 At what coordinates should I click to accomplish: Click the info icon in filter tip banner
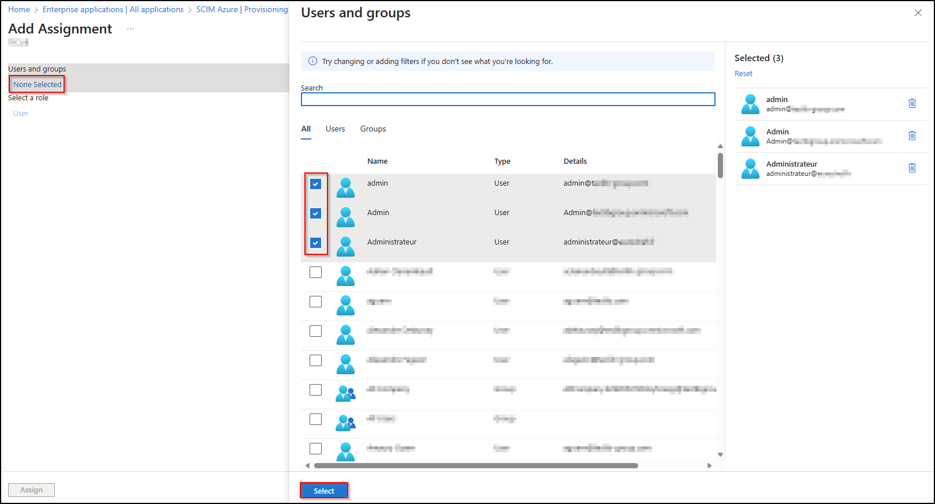coord(313,61)
